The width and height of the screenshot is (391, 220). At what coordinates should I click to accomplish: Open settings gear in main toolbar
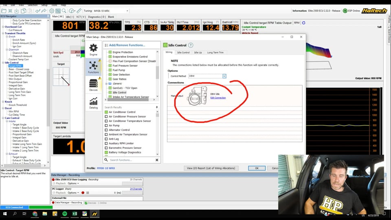(52, 11)
